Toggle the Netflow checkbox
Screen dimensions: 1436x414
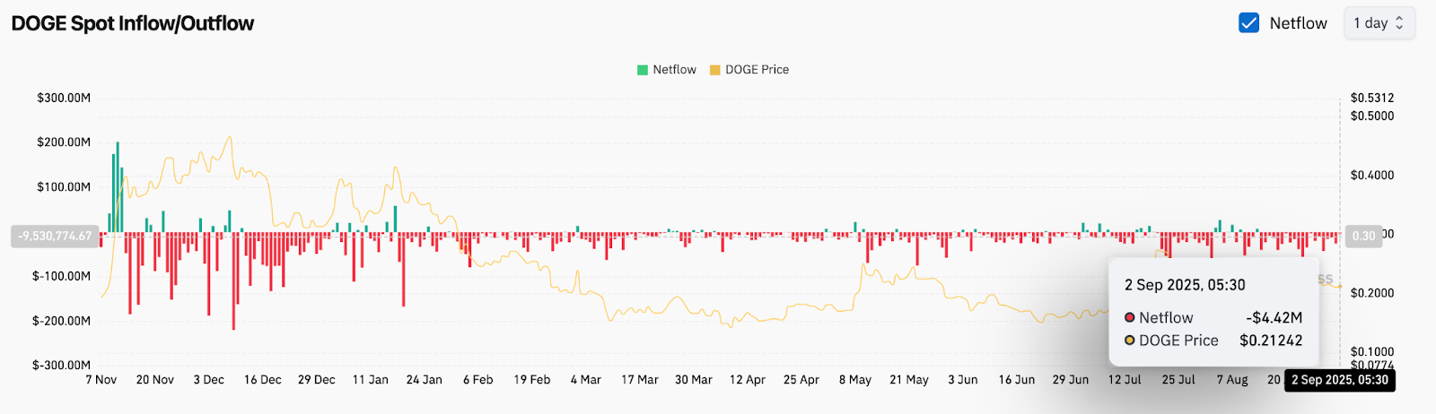(x=1248, y=23)
